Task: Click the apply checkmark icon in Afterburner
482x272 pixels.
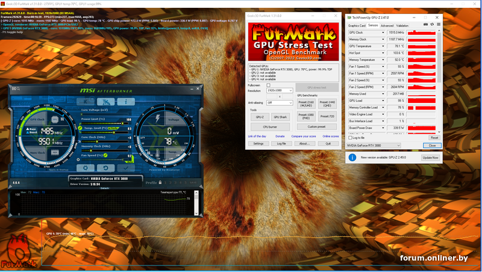Action: (x=126, y=168)
